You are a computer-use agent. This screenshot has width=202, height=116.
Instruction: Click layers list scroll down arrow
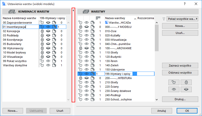(157, 99)
